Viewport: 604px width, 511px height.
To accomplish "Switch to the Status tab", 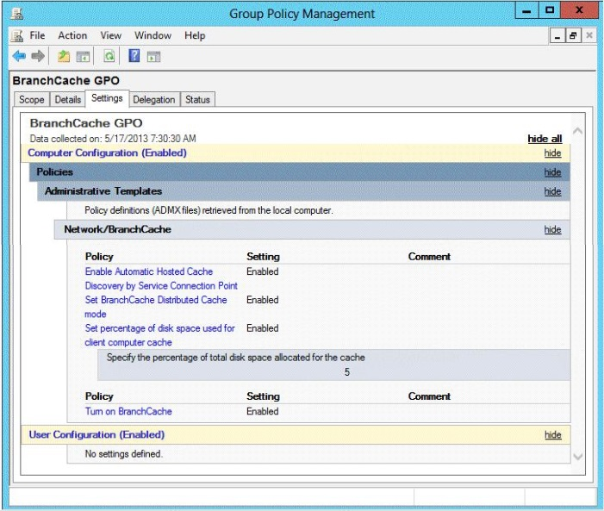I will (197, 99).
